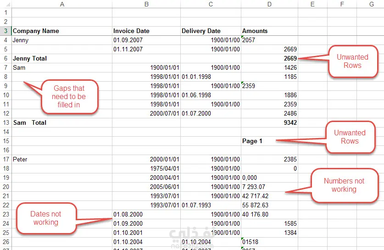
Task: Select the 'Gaps that need to be filled in' callout
Action: (70, 96)
